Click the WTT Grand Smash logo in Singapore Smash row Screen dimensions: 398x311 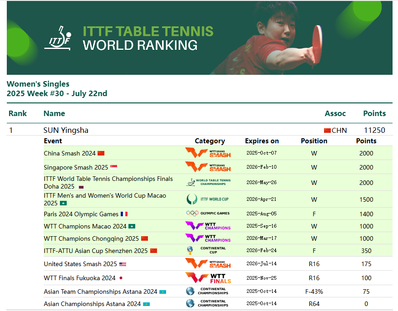(x=208, y=167)
